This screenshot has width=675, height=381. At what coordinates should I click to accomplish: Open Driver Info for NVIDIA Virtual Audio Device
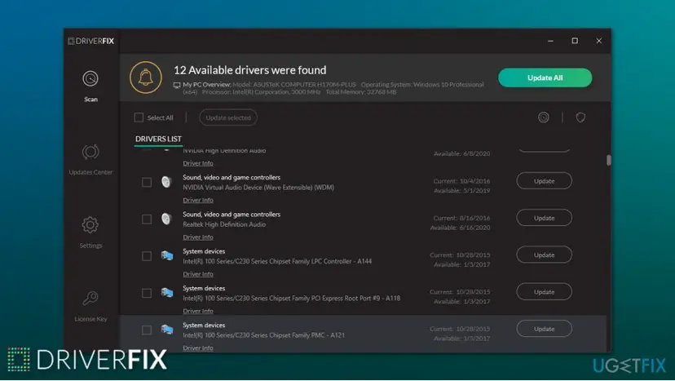(198, 201)
